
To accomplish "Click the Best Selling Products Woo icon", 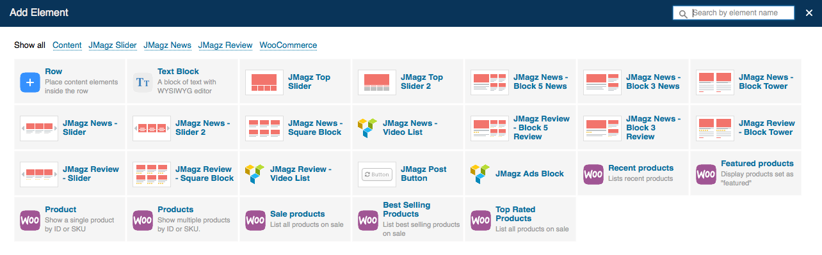I will [368, 220].
